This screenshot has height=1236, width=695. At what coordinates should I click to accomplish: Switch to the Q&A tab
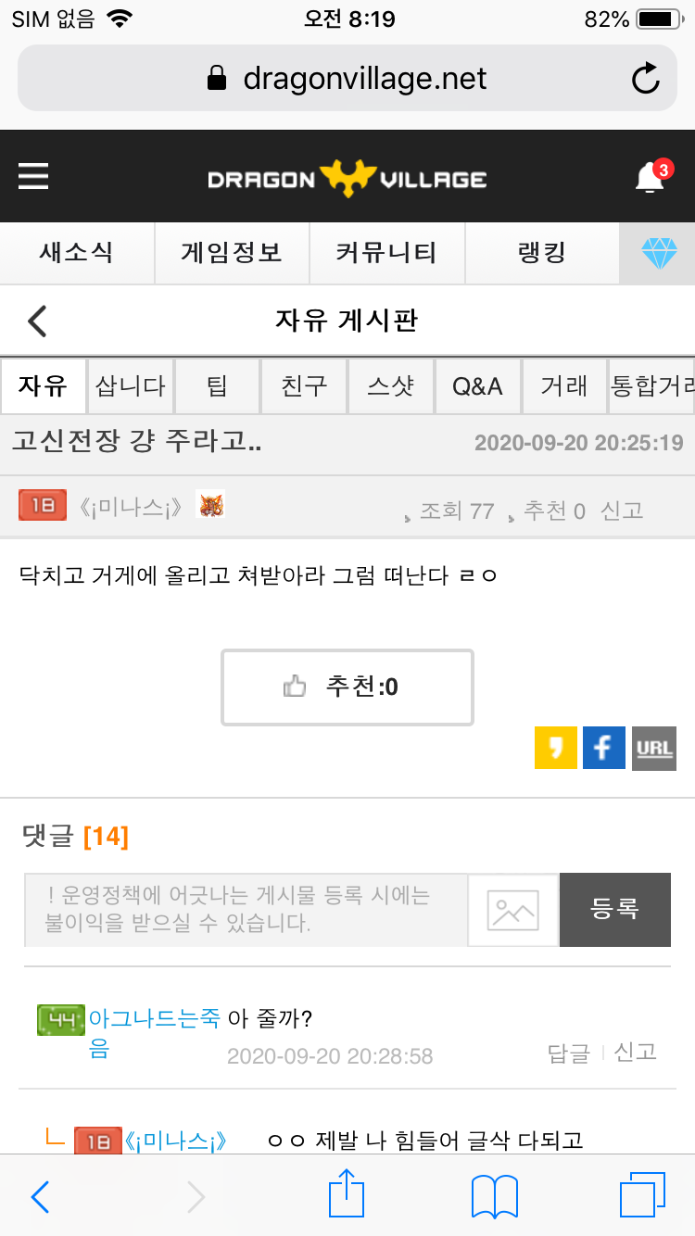(478, 386)
